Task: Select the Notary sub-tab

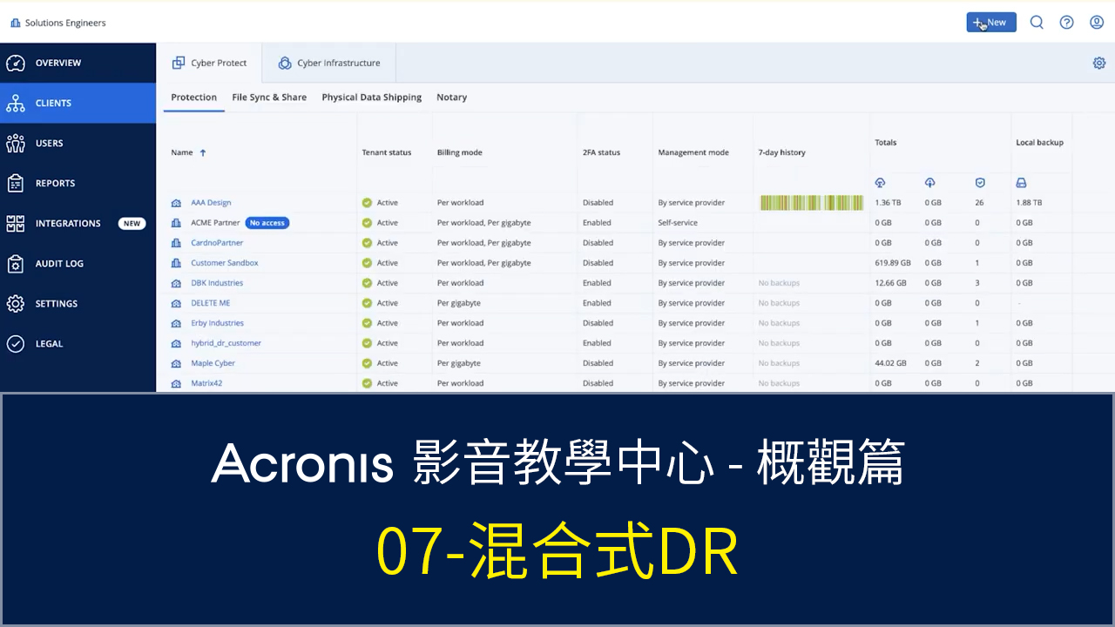Action: (x=451, y=98)
